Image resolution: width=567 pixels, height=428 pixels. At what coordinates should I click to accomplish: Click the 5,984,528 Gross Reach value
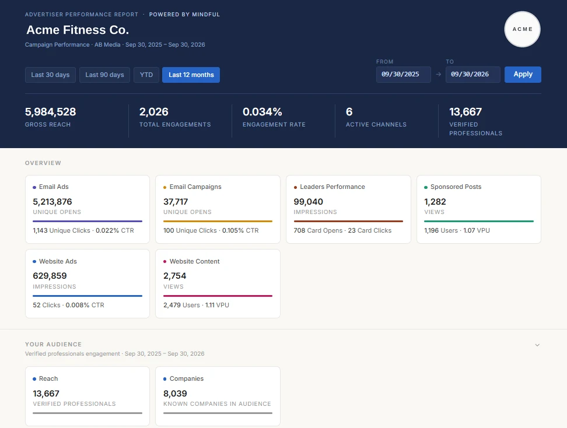tap(50, 112)
